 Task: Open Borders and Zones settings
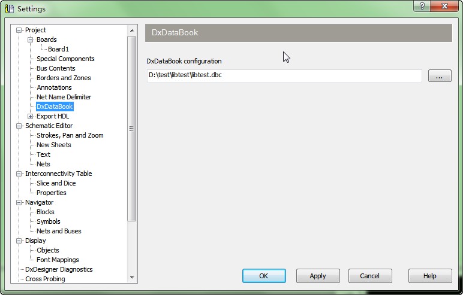point(64,78)
